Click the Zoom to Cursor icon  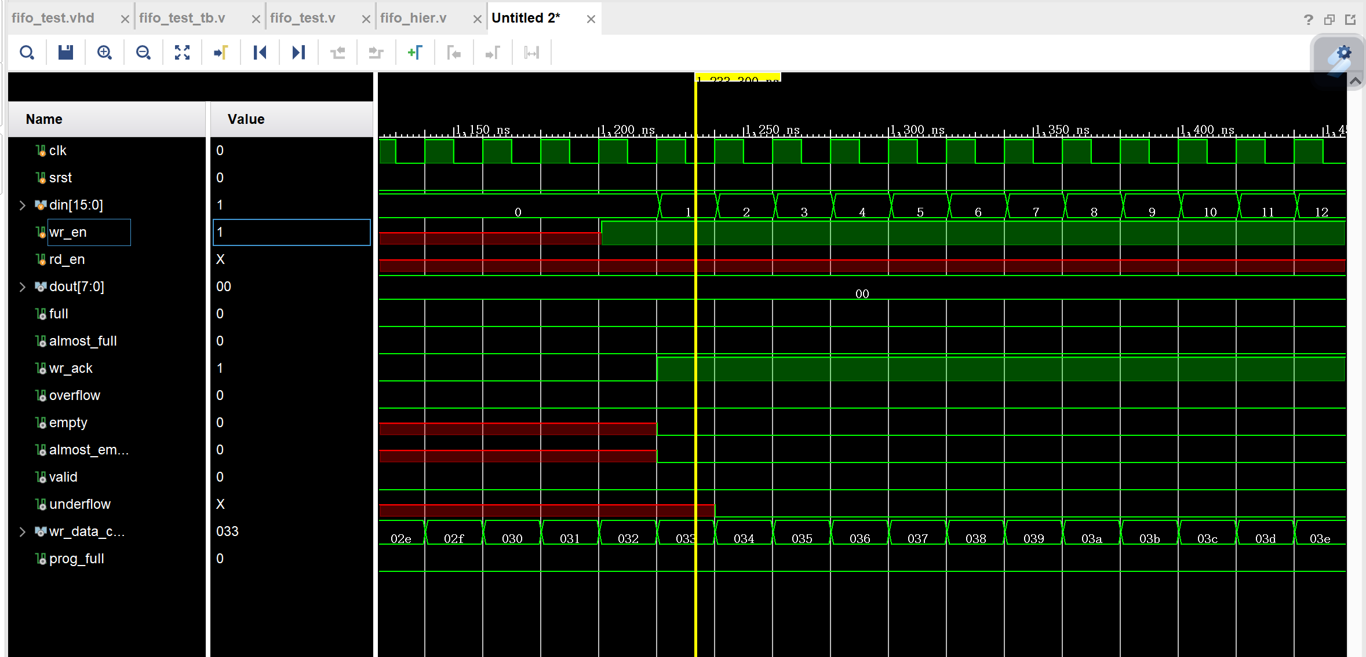point(221,52)
